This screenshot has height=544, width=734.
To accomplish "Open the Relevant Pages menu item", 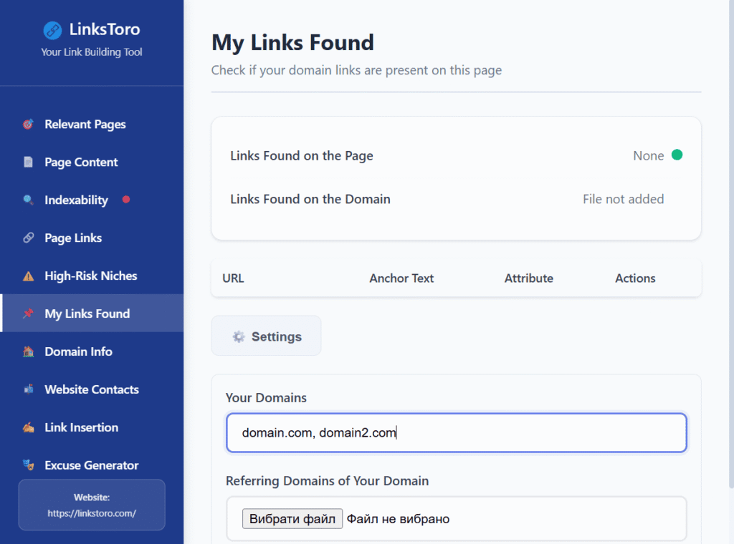I will click(x=85, y=125).
